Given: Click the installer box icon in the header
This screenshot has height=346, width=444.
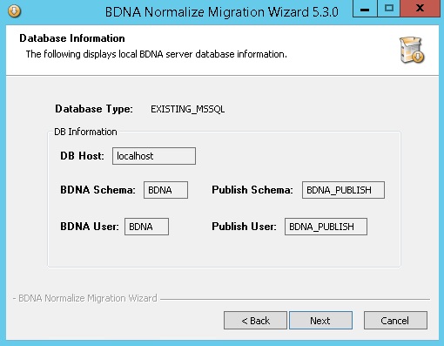Looking at the screenshot, I should (412, 50).
